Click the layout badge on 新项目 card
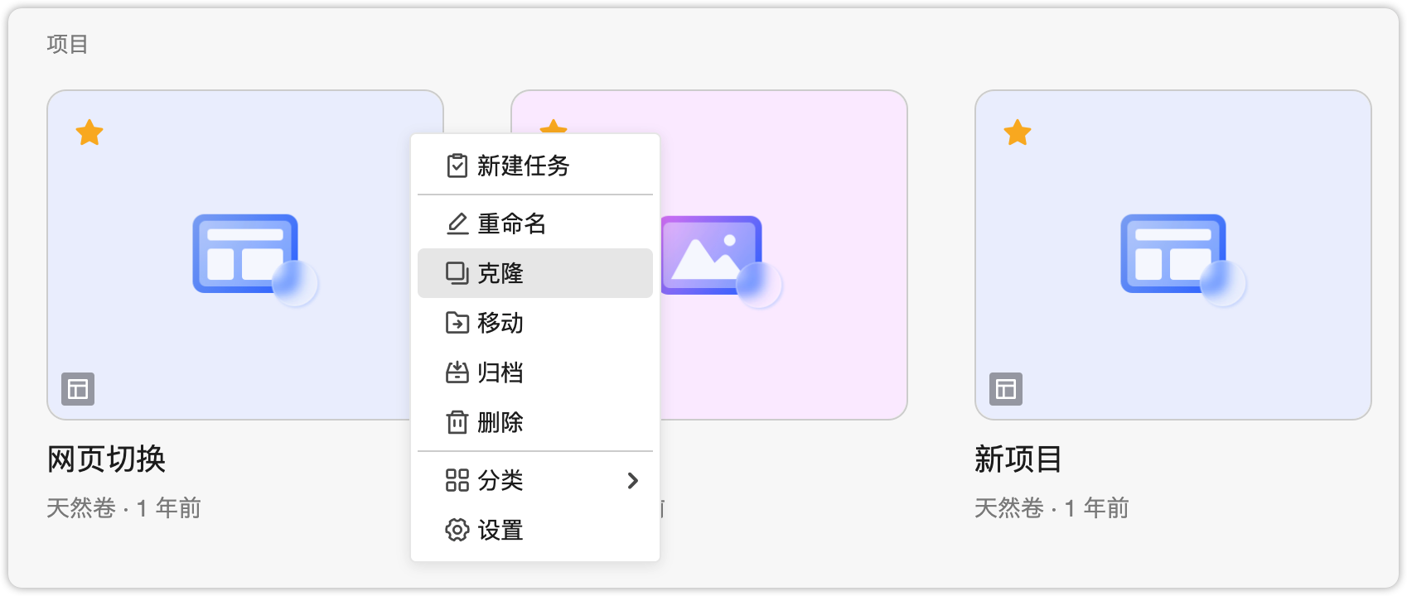The width and height of the screenshot is (1407, 596). click(1006, 389)
